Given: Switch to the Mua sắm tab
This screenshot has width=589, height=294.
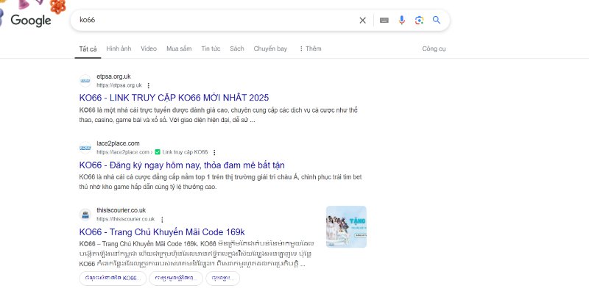Looking at the screenshot, I should coord(179,49).
